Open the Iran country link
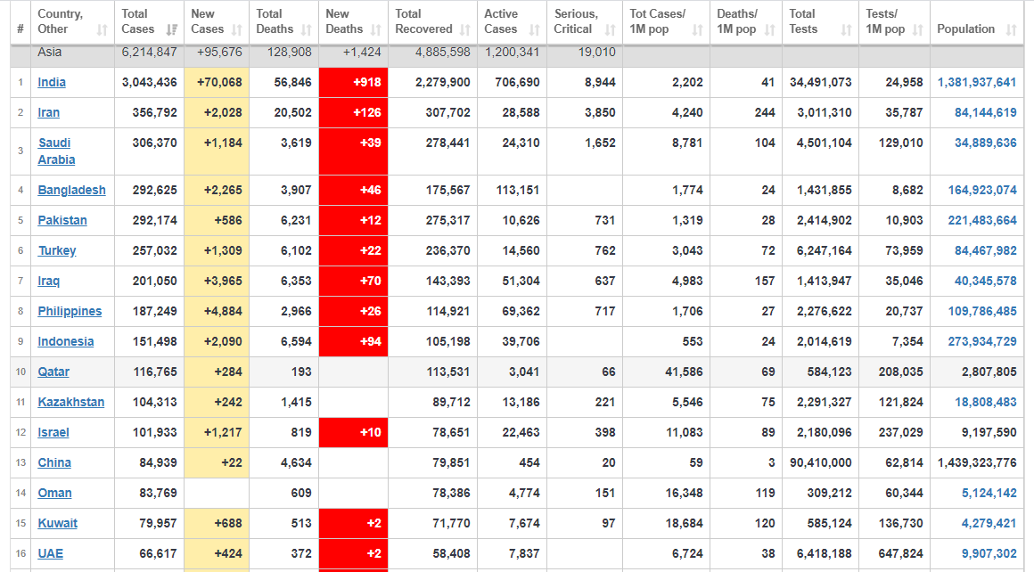1034x572 pixels. coord(49,112)
